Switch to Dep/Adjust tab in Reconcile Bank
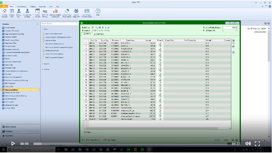This screenshot has height=153, width=272. tap(99, 34)
